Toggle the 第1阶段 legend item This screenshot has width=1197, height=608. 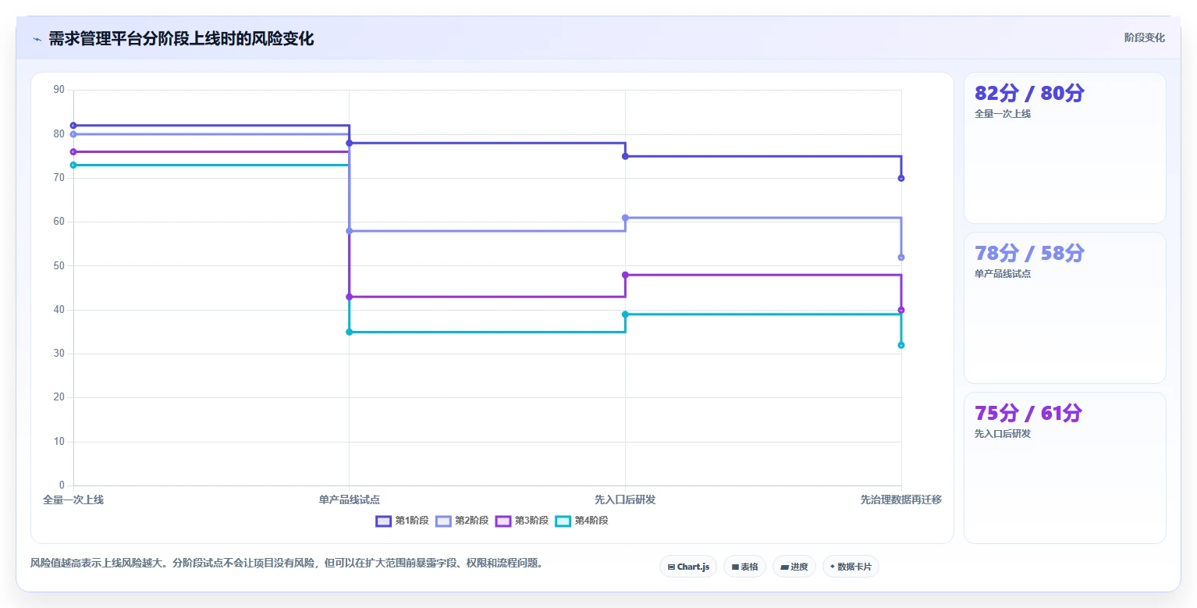click(x=402, y=521)
